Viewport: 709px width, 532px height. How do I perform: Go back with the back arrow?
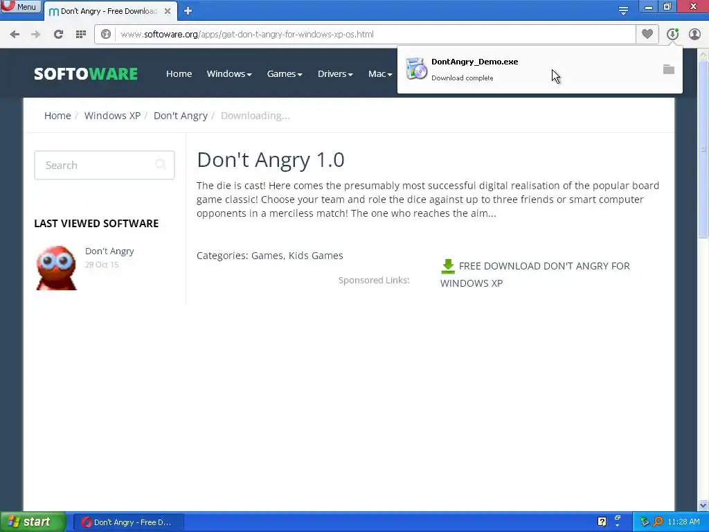coord(15,35)
